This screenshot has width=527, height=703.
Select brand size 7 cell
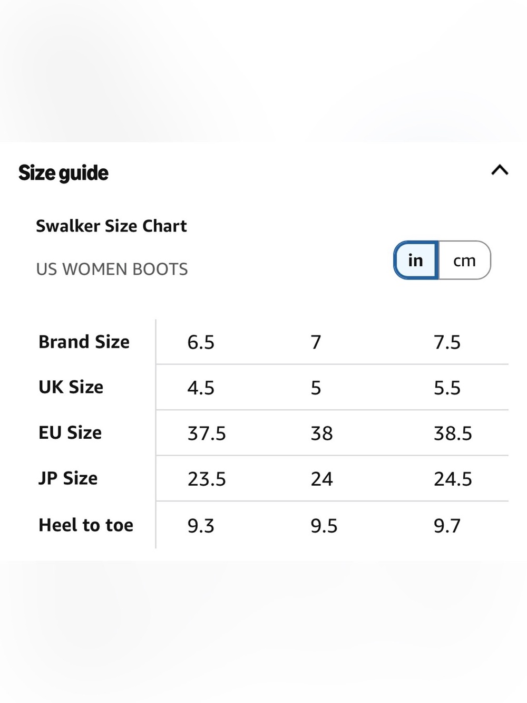coord(316,342)
